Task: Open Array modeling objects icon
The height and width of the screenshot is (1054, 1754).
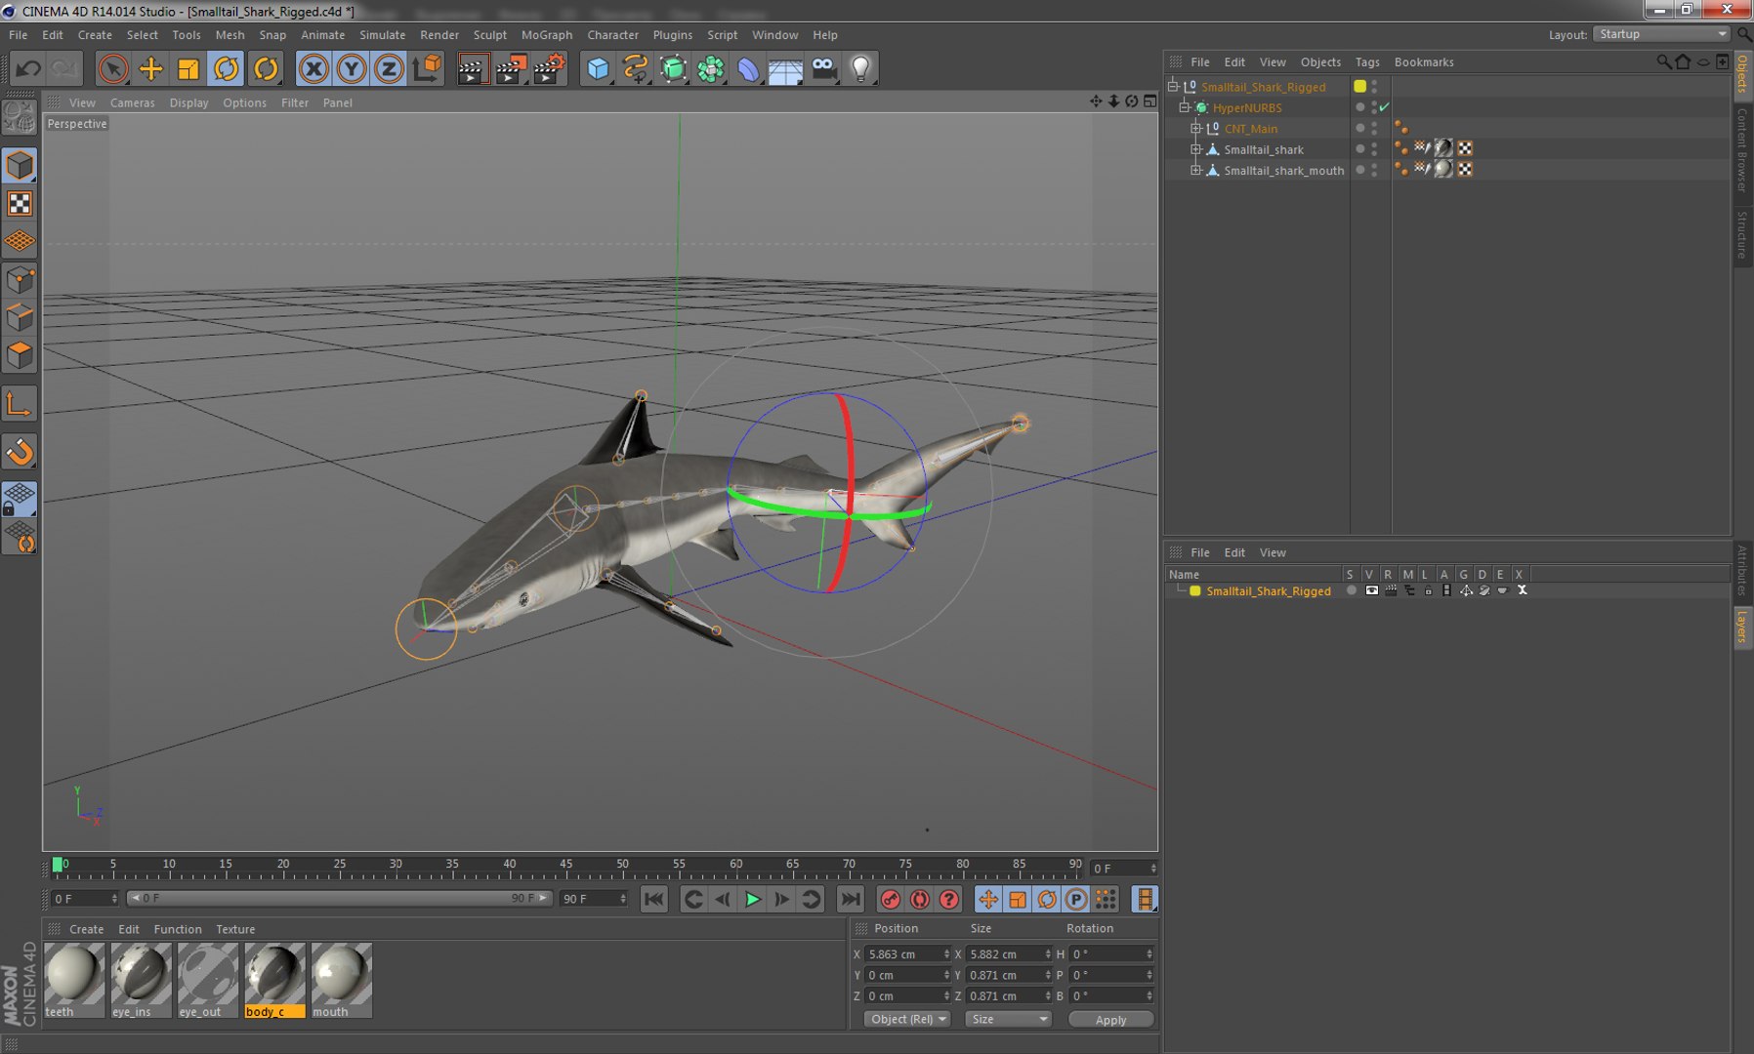Action: tap(711, 68)
